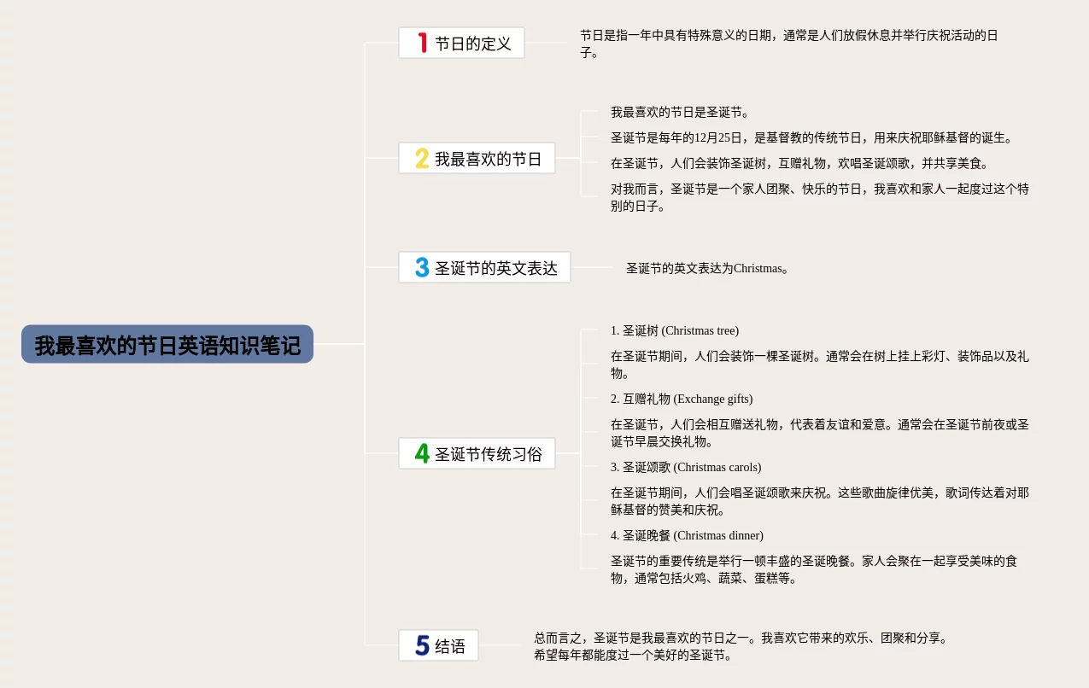The width and height of the screenshot is (1089, 688).
Task: Click the blue number 3 icon
Action: pos(422,267)
